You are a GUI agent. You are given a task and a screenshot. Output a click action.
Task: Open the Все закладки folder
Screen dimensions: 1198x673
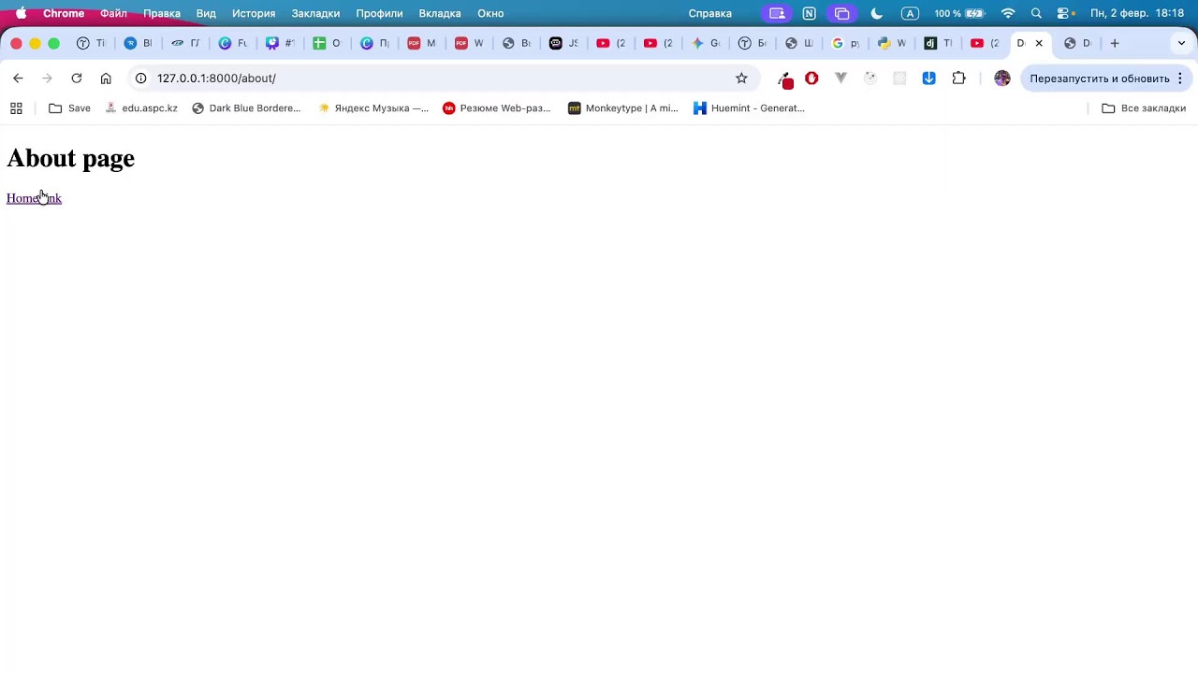pyautogui.click(x=1144, y=108)
